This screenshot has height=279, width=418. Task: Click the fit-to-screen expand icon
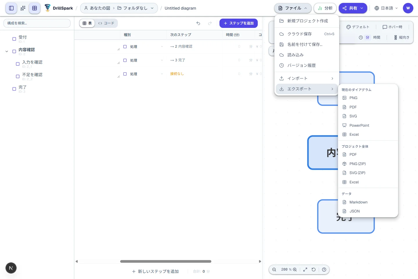tap(305, 269)
